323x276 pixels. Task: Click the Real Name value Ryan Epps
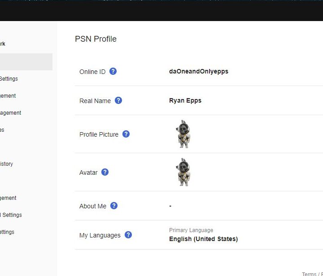(x=185, y=100)
